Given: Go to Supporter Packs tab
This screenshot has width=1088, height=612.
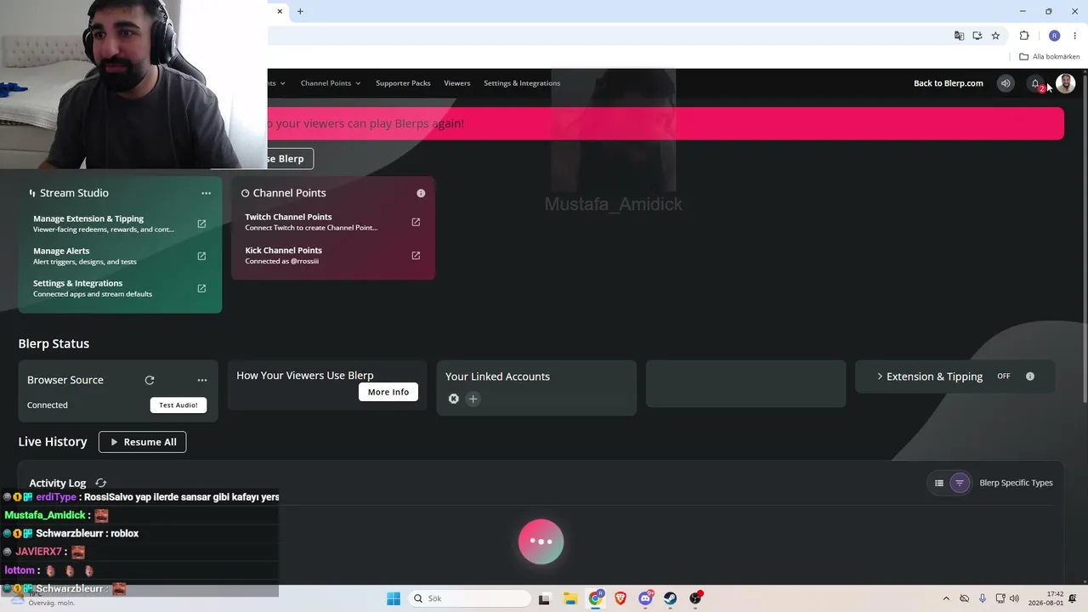Looking at the screenshot, I should tap(403, 83).
